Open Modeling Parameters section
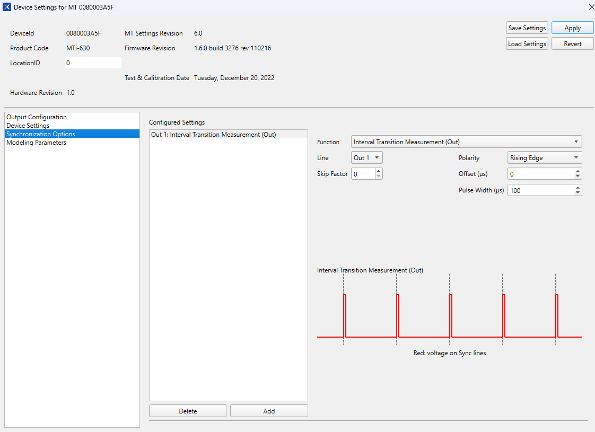The image size is (595, 432). [72, 143]
